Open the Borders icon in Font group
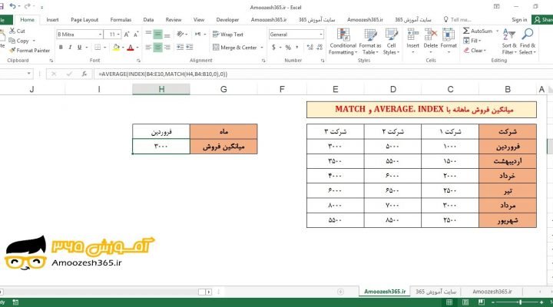The image size is (553, 307). pyautogui.click(x=98, y=47)
